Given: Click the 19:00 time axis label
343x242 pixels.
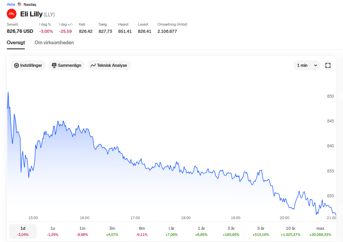Looking at the screenshot, I should [x=236, y=218].
